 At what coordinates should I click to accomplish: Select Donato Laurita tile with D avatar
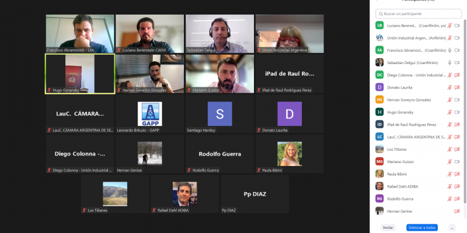coord(290,114)
